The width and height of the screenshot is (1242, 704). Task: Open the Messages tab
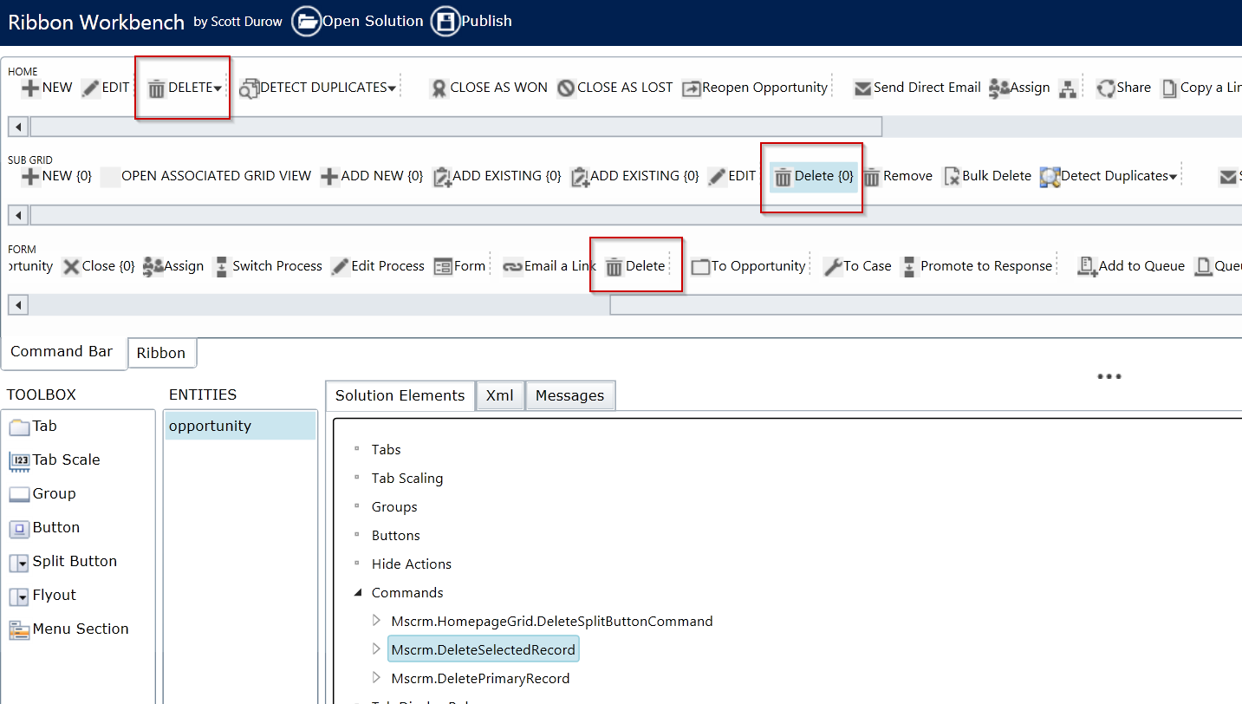click(569, 395)
